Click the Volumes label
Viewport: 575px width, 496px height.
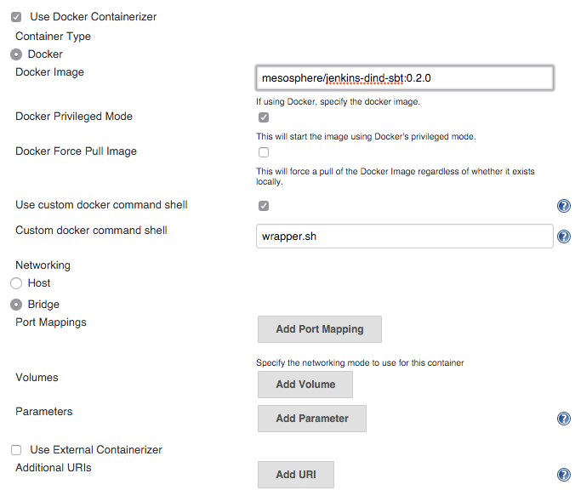pyautogui.click(x=37, y=377)
